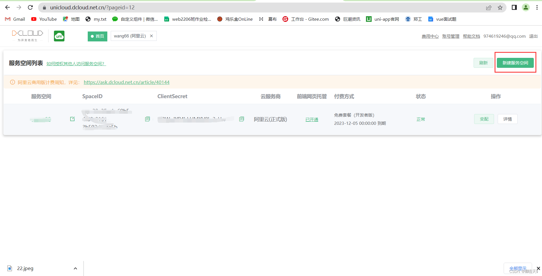Image resolution: width=542 pixels, height=276 pixels.
Task: Expand the 22.jpeg download item
Action: point(75,268)
